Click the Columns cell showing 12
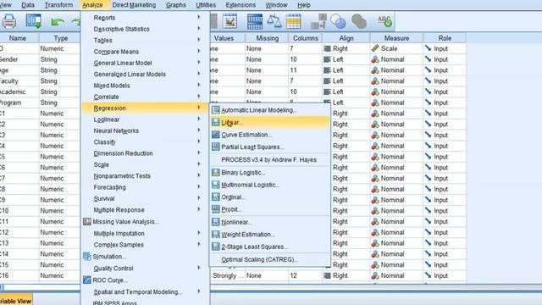The width and height of the screenshot is (542, 305). click(x=305, y=275)
